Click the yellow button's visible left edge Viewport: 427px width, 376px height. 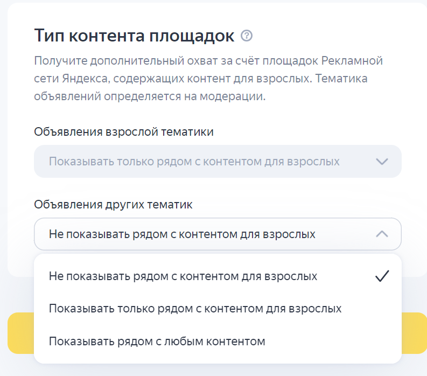pyautogui.click(x=20, y=333)
